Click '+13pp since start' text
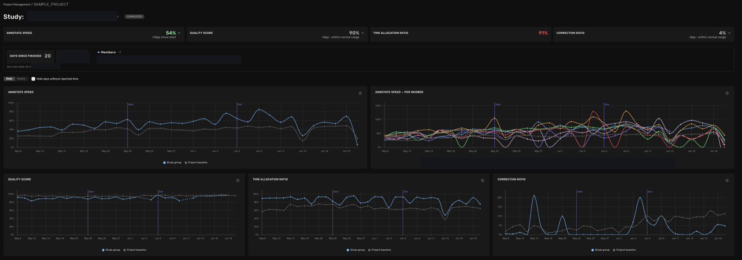The height and width of the screenshot is (260, 742). (x=164, y=37)
